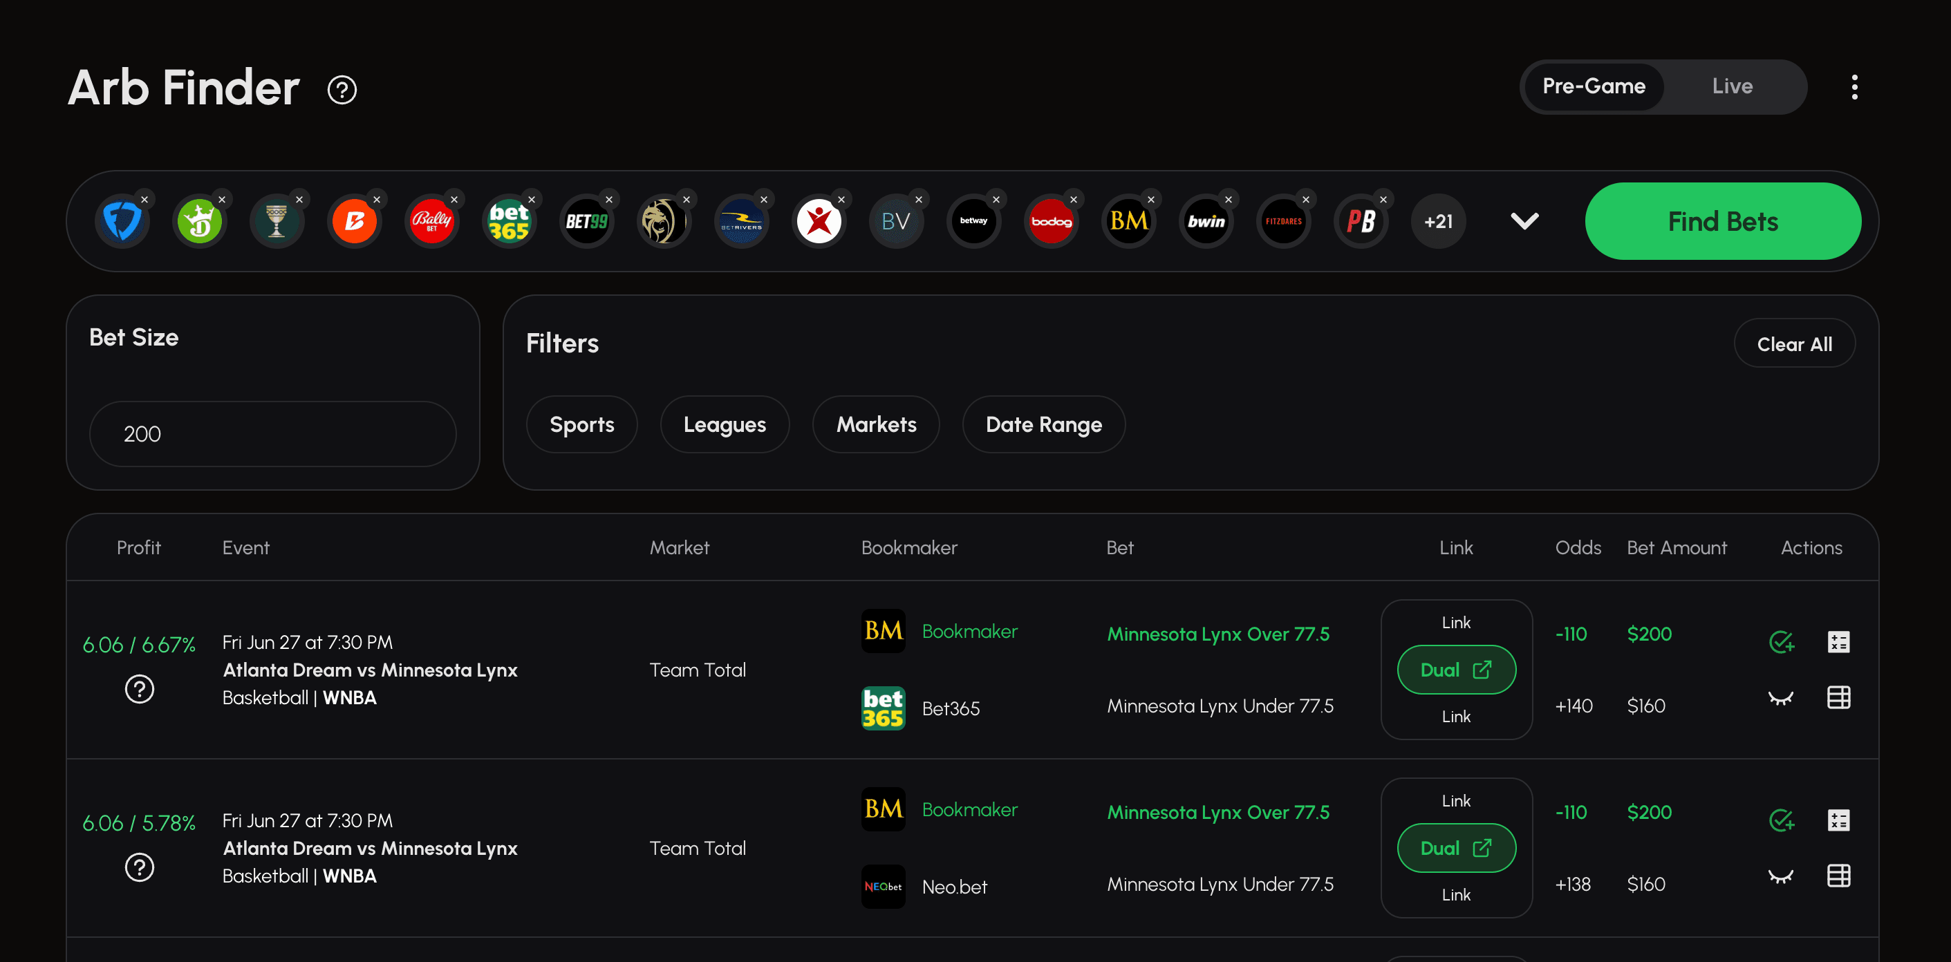The width and height of the screenshot is (1951, 962).
Task: Hide the Neo.bet arb row
Action: (x=1781, y=876)
